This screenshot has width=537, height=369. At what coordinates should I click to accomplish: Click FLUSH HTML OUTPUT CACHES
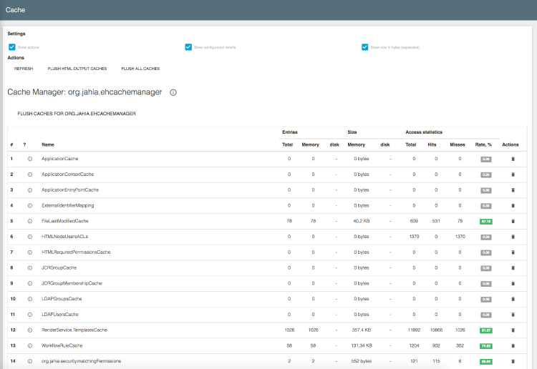coord(77,69)
